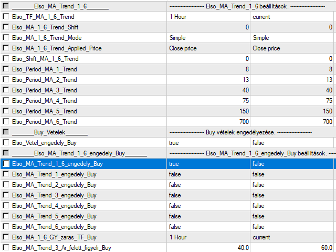This screenshot has height=252, width=336.
Task: Click 'Buy vételek engedélyezése.' header text
Action: coord(240,132)
